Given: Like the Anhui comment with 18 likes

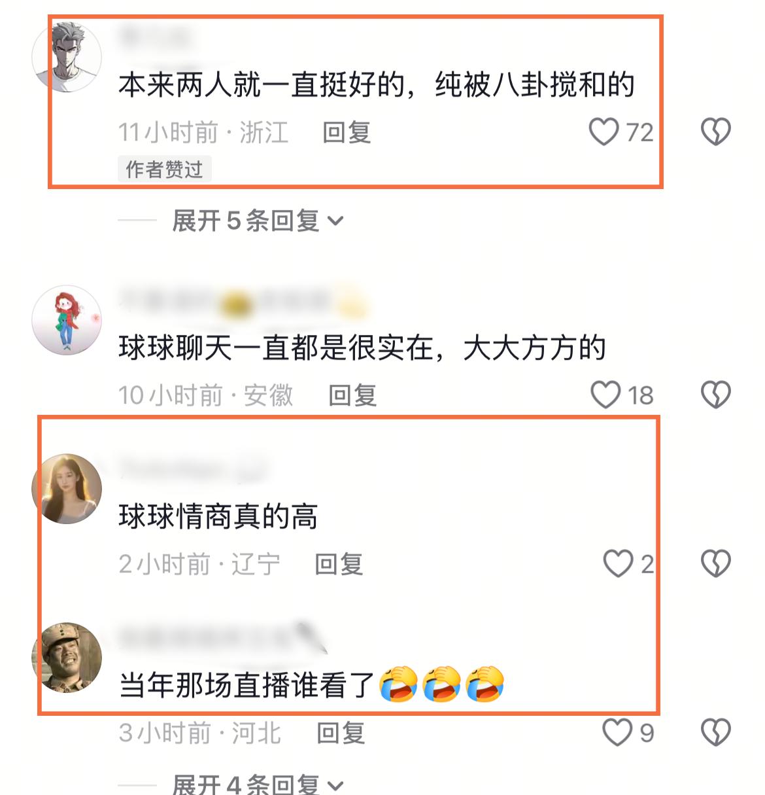Looking at the screenshot, I should (605, 395).
